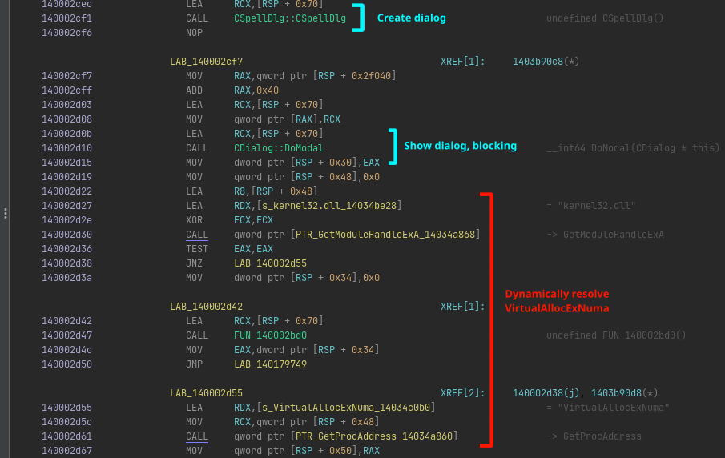The image size is (725, 458).
Task: Click the -> GetProcAddress comment
Action: (x=594, y=436)
